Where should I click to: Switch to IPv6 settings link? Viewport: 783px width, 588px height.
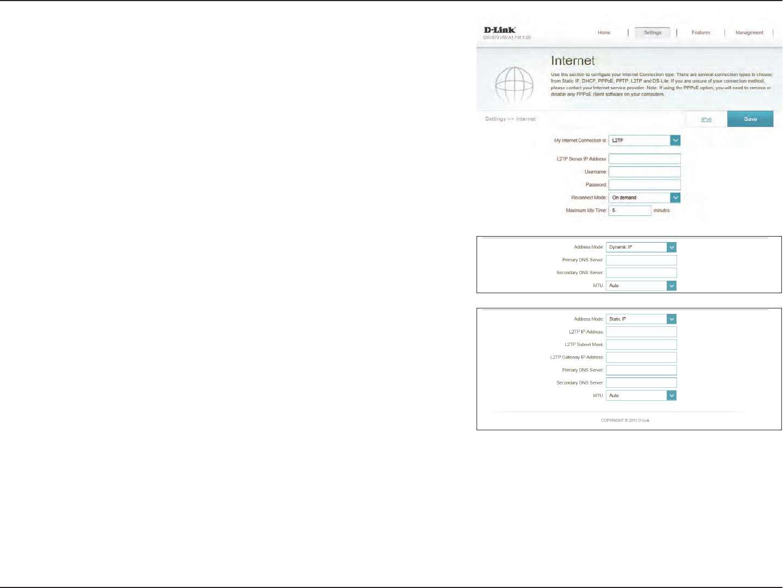tap(706, 119)
